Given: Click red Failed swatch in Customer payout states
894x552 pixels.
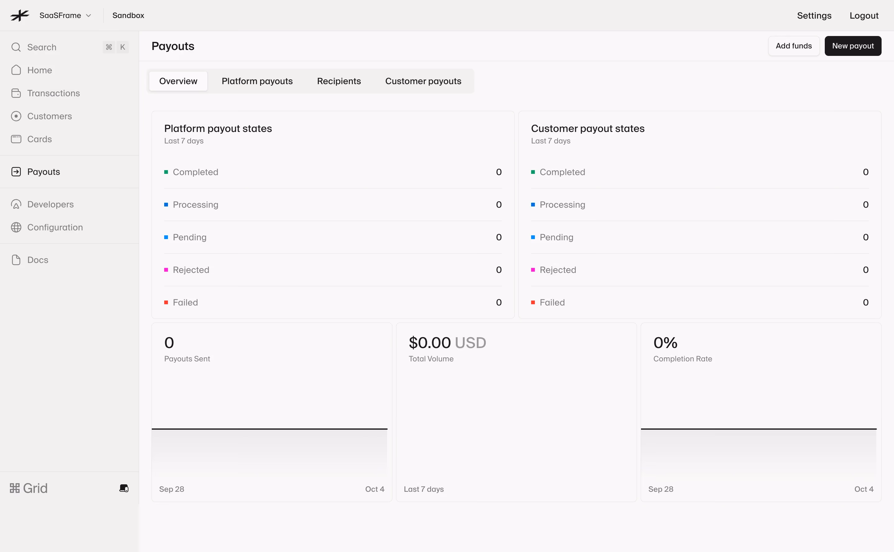Looking at the screenshot, I should pos(533,302).
